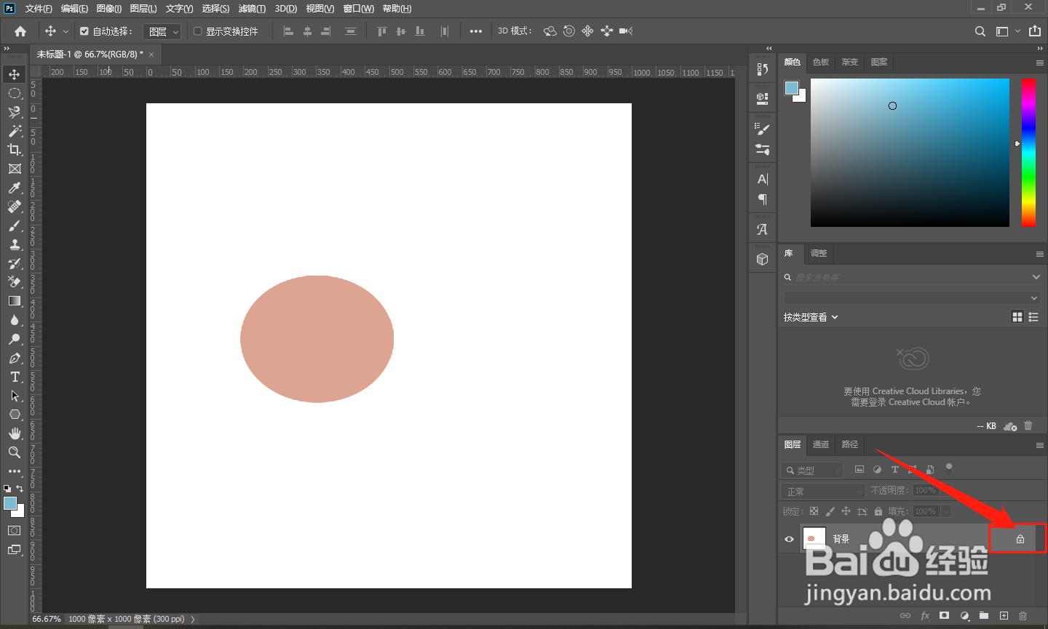
Task: Toggle lock all icon next to 填充
Action: [878, 511]
